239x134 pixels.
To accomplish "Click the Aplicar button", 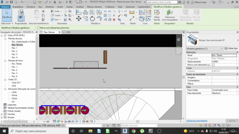I will (x=232, y=121).
